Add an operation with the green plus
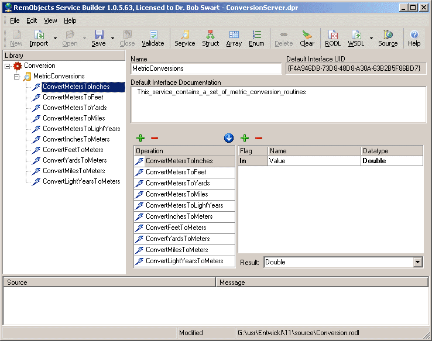 tap(140, 138)
